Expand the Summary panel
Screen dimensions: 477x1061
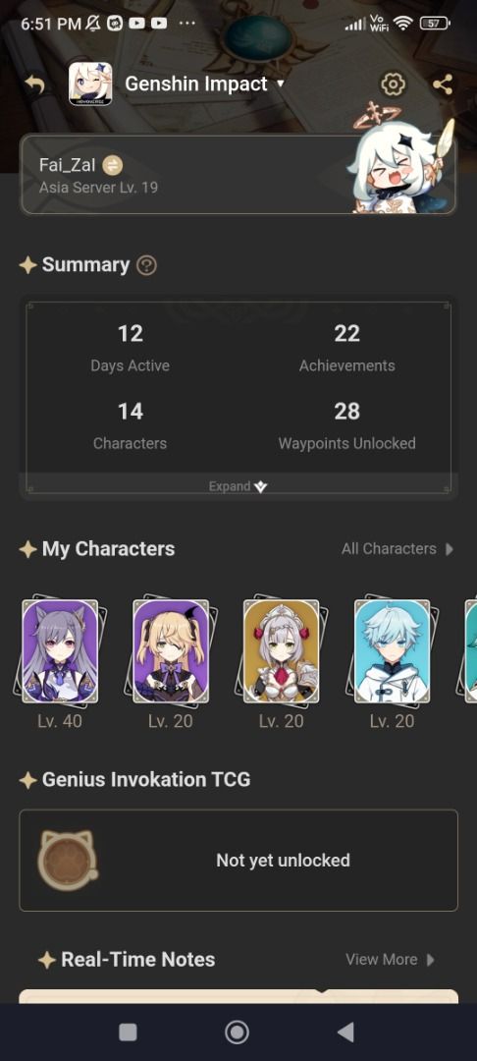coord(238,486)
